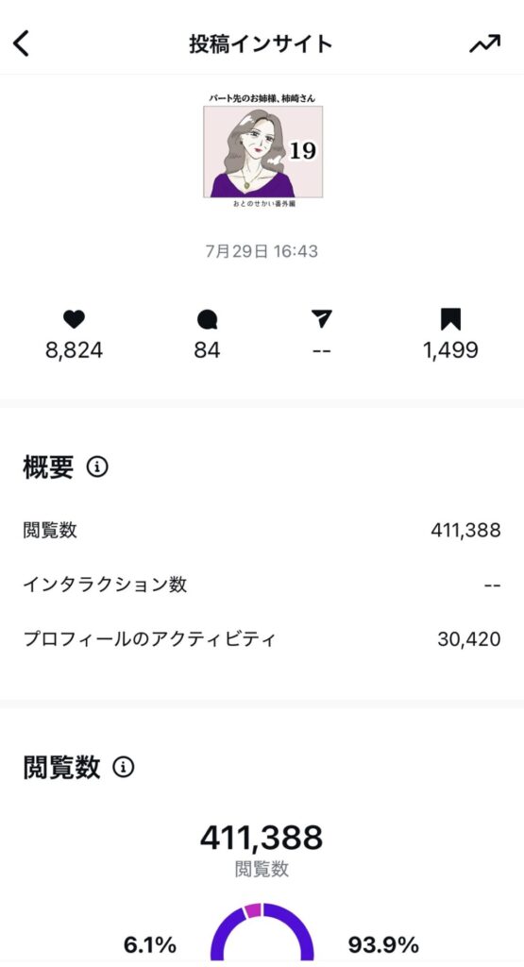
Task: Open プロフィールのアクティビティ row
Action: [x=262, y=639]
